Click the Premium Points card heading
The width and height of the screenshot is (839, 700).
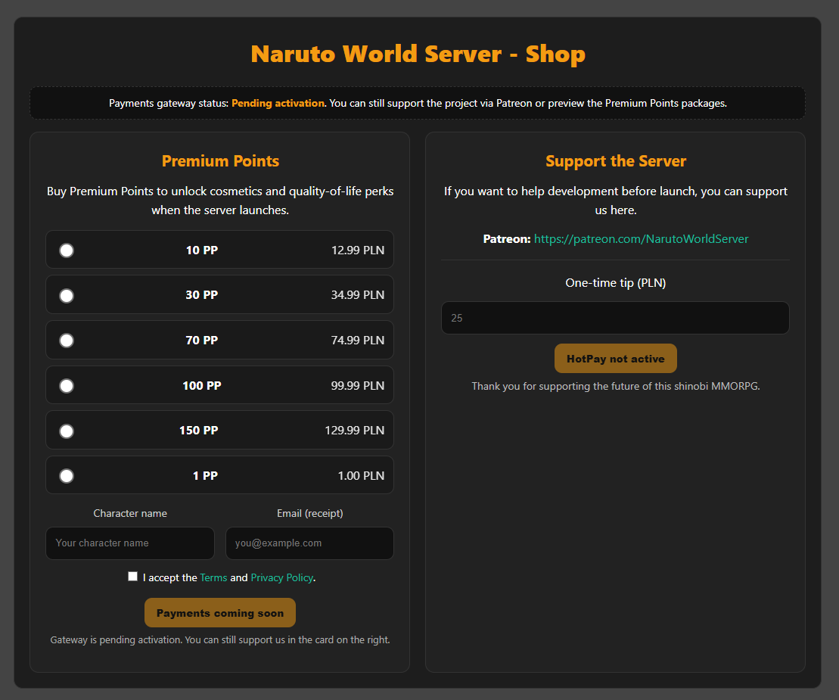(219, 161)
